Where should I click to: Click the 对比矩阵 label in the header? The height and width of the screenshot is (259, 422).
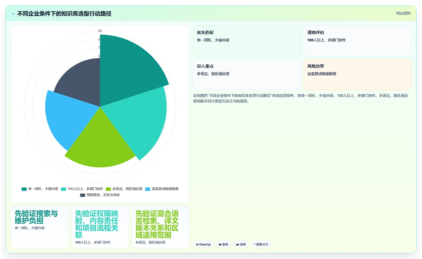click(x=403, y=13)
